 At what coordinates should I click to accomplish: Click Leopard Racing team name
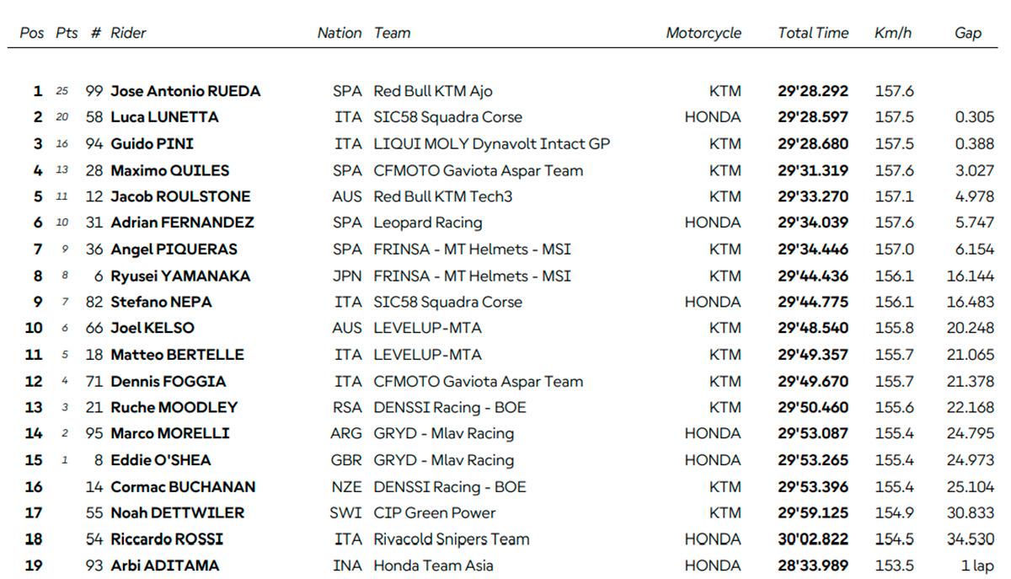point(428,222)
